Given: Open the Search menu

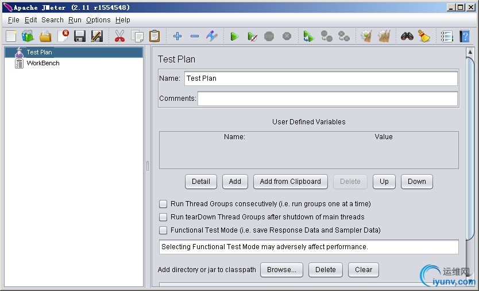Looking at the screenshot, I should (x=52, y=20).
